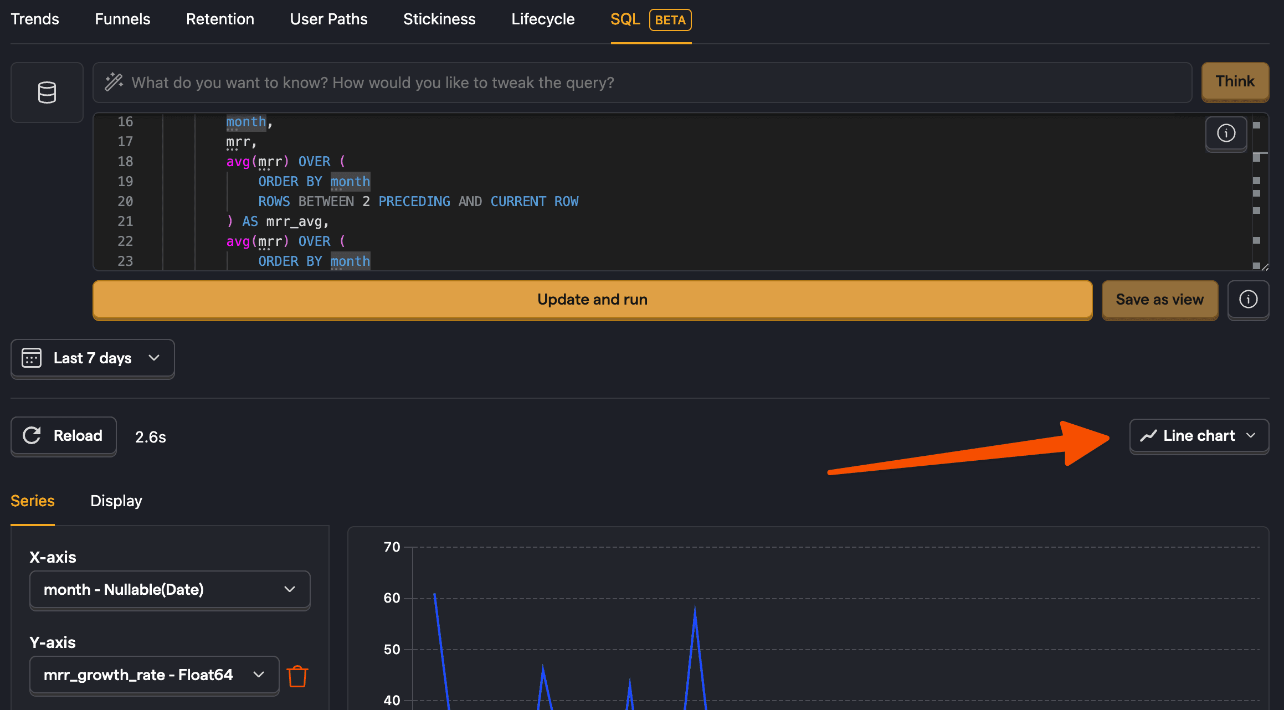Click line 20 ROWS BETWEEN code
Image resolution: width=1284 pixels, height=710 pixels.
418,202
